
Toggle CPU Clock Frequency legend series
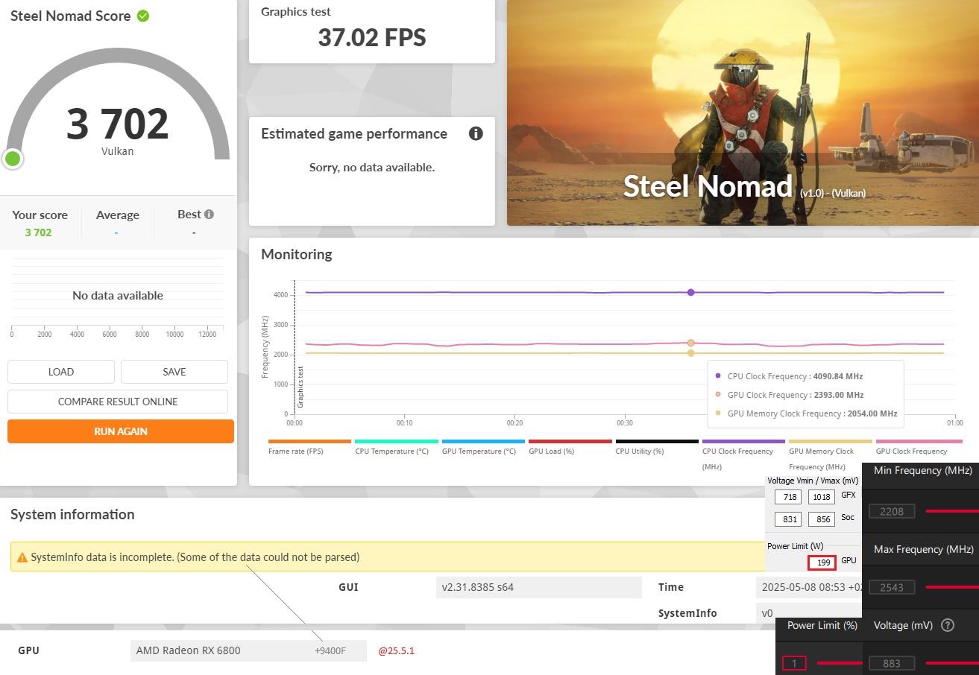point(743,454)
